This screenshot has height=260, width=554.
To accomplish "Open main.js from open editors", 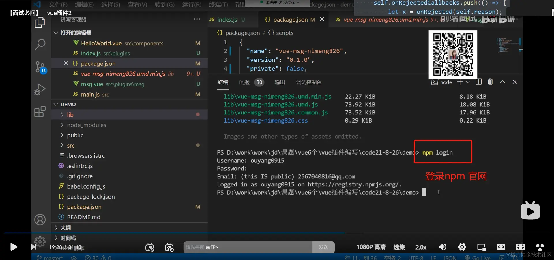I will tap(129, 94).
